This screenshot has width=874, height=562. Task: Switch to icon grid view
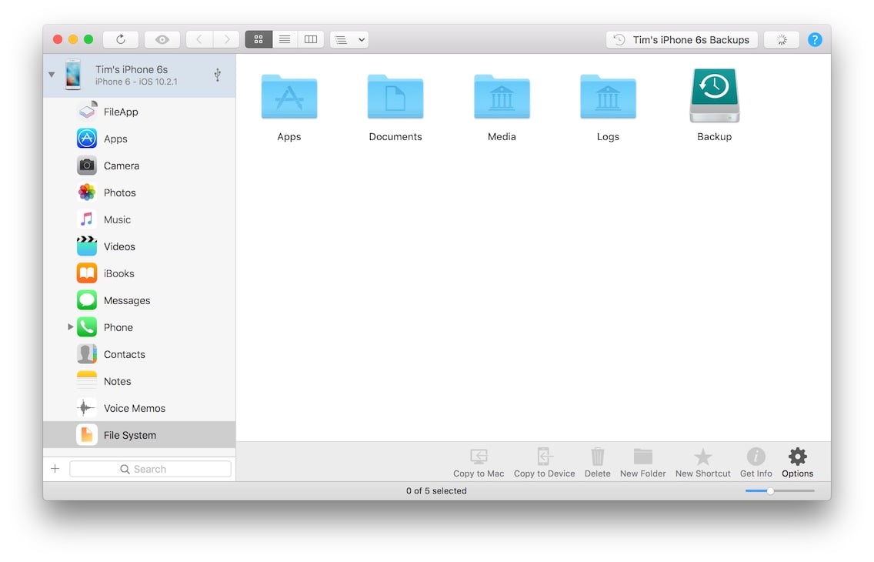(259, 39)
